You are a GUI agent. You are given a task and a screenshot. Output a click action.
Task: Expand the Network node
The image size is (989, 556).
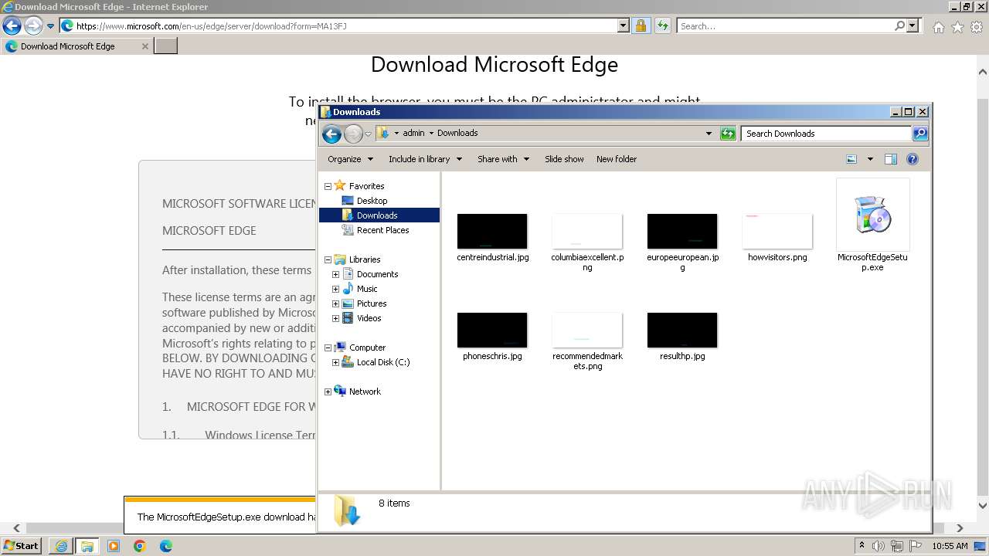click(x=328, y=392)
